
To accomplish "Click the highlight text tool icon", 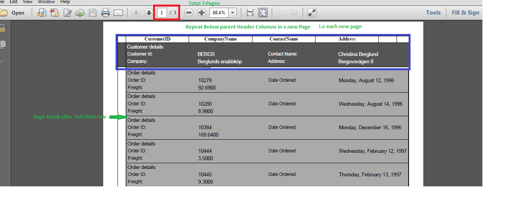I will pos(293,13).
